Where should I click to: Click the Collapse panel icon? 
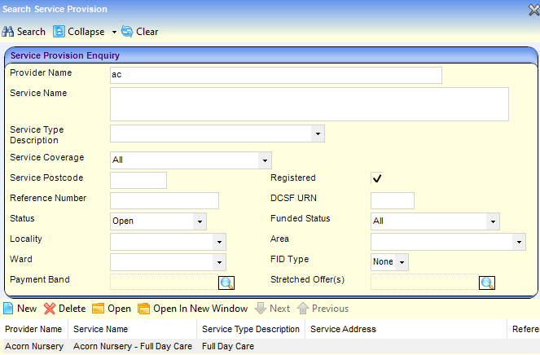pos(59,32)
